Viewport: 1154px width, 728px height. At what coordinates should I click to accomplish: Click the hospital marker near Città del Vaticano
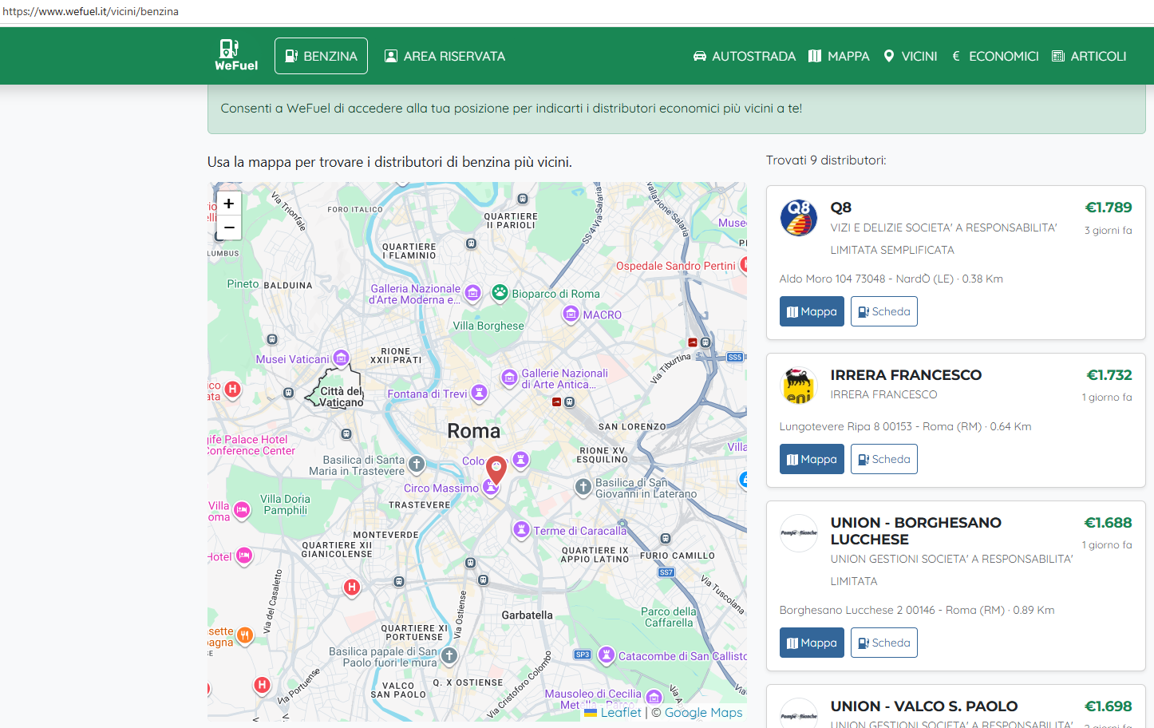pyautogui.click(x=232, y=389)
